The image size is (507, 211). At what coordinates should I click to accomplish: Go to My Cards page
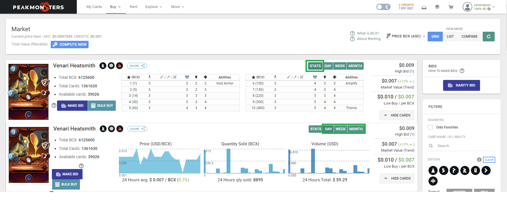click(94, 7)
